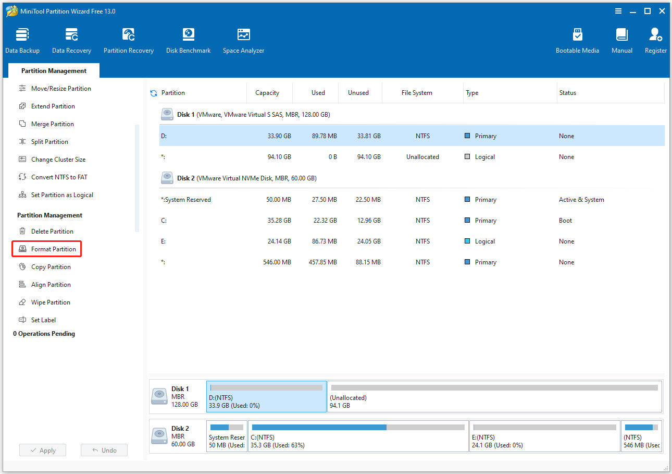
Task: Click the Undo button
Action: (104, 449)
